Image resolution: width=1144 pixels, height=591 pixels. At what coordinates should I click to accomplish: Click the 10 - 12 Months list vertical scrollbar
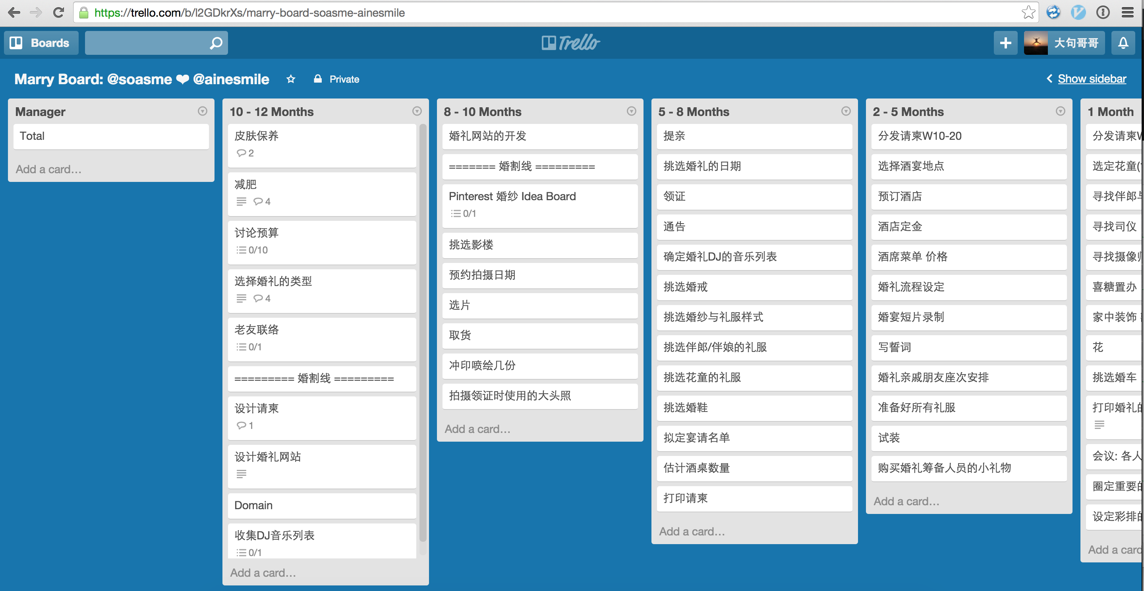tap(423, 333)
